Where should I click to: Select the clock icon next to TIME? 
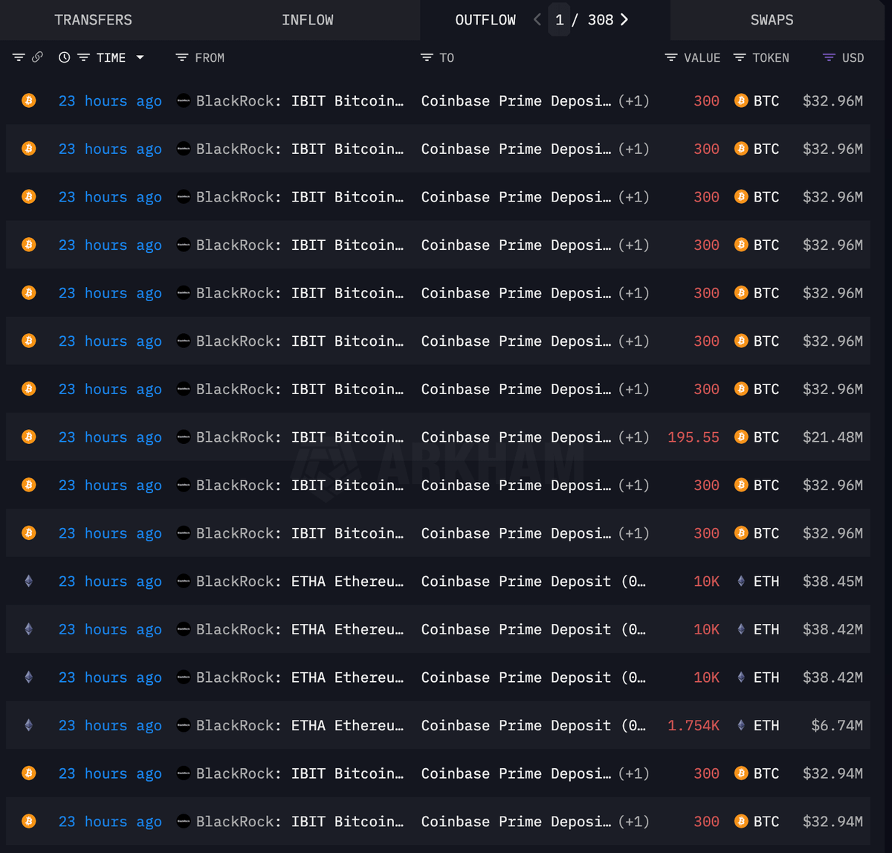(x=64, y=57)
